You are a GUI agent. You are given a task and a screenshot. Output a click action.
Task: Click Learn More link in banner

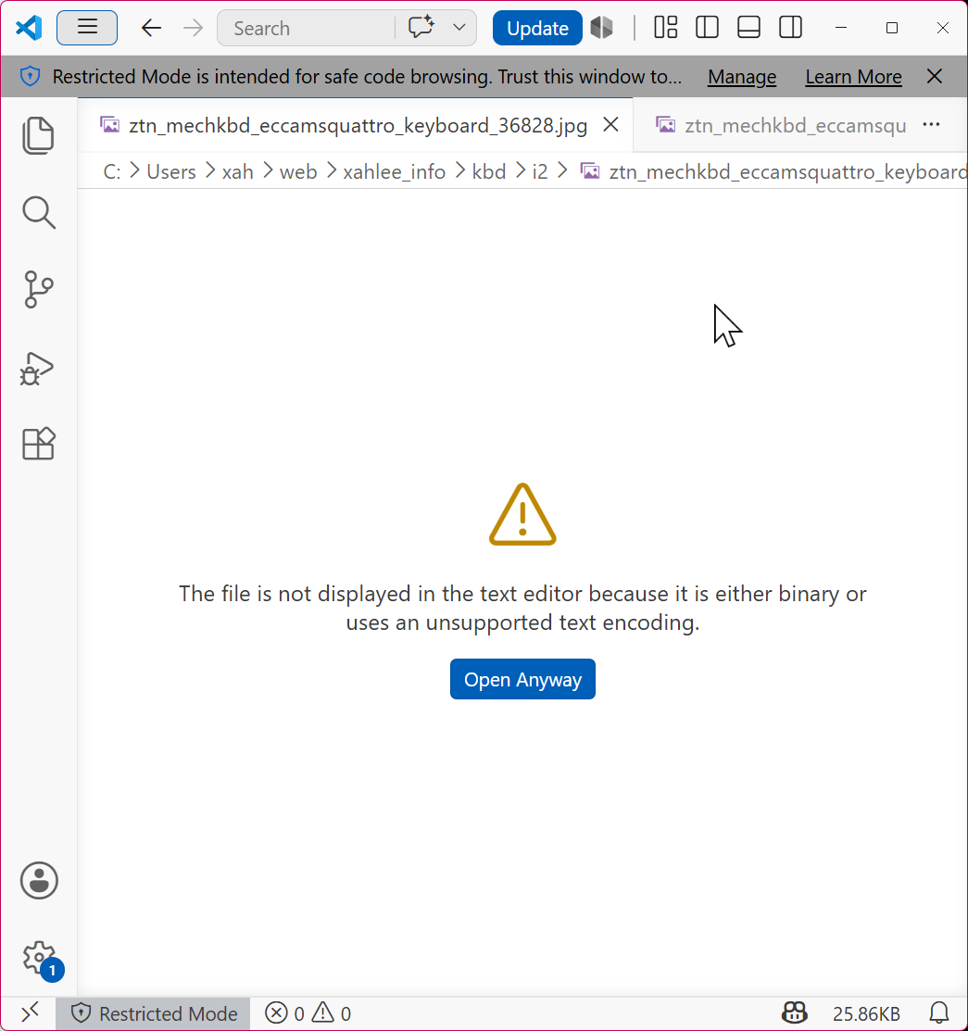click(853, 77)
